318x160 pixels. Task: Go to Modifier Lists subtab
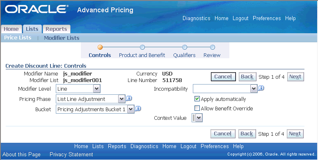click(x=62, y=38)
